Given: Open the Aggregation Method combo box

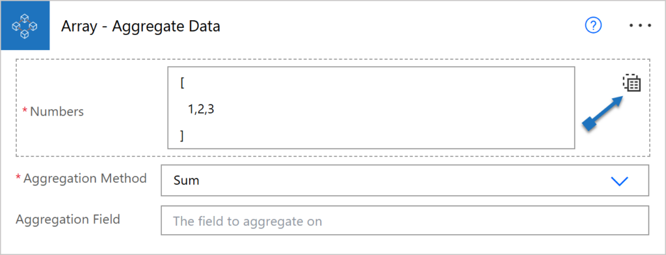Looking at the screenshot, I should pos(405,180).
